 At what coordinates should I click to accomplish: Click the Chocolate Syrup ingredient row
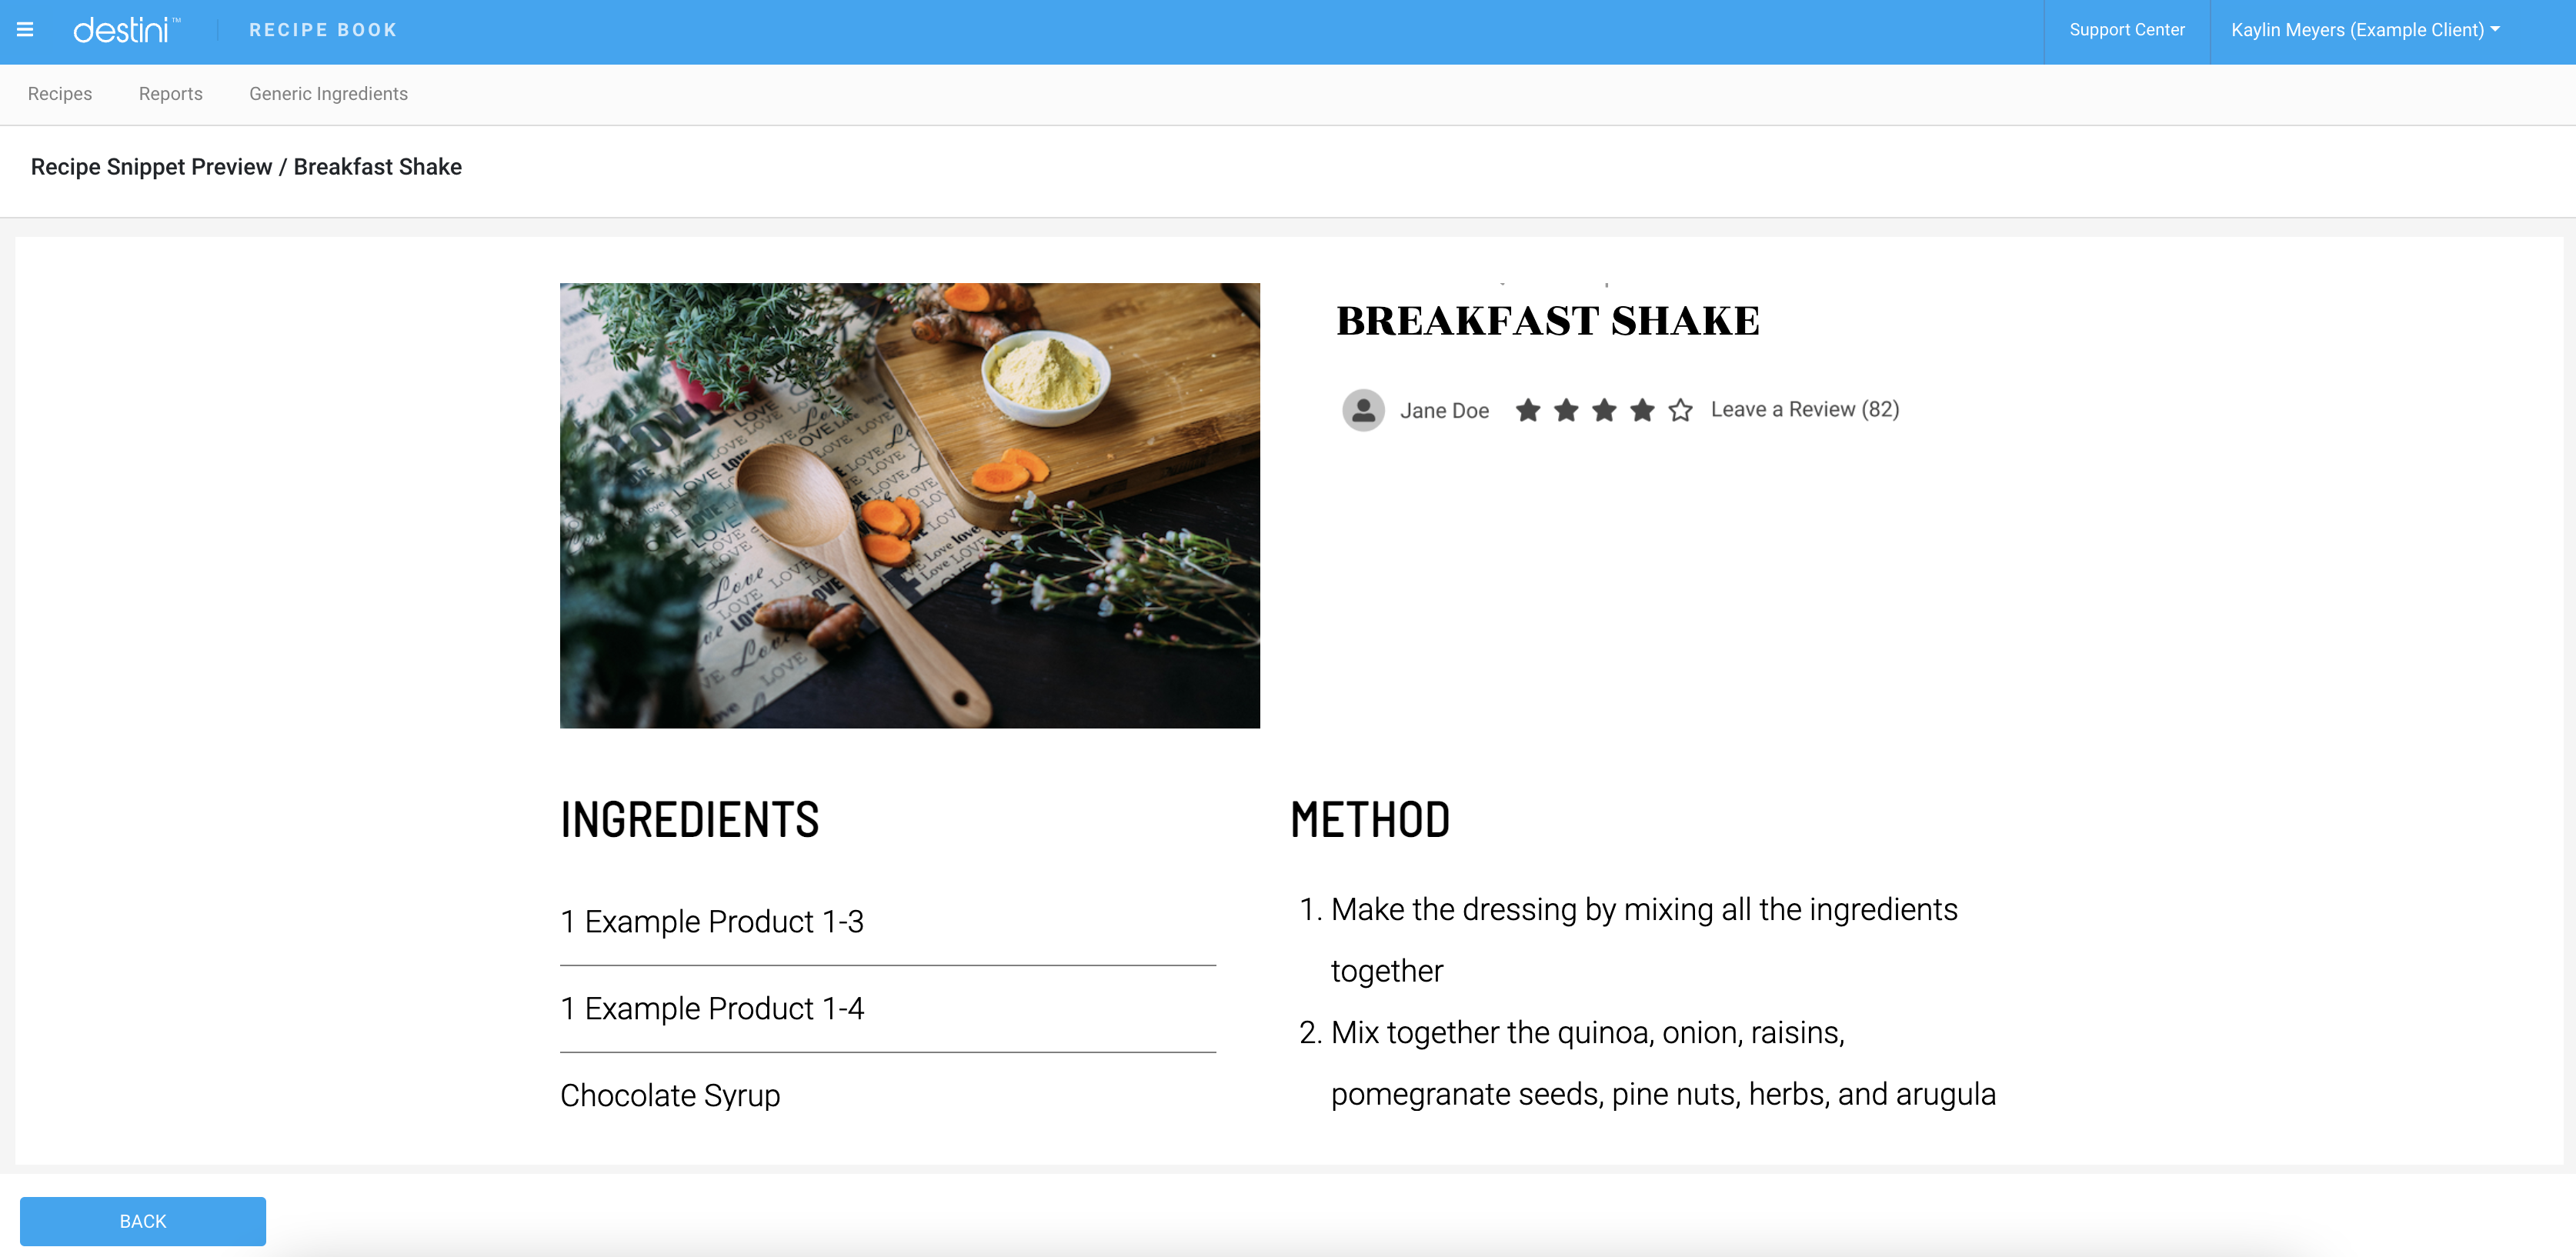[x=670, y=1095]
